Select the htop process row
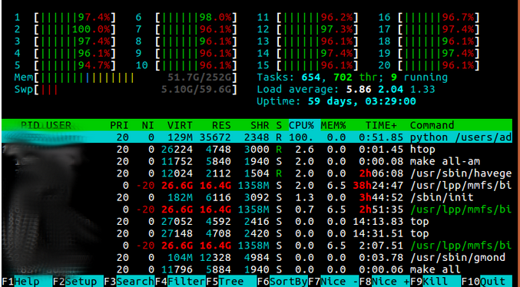 click(257, 149)
